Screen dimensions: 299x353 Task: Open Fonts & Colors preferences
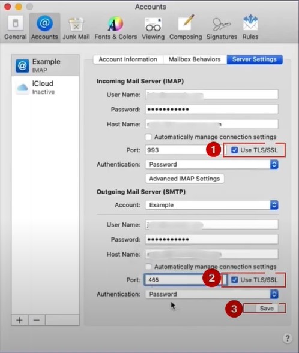coord(116,28)
